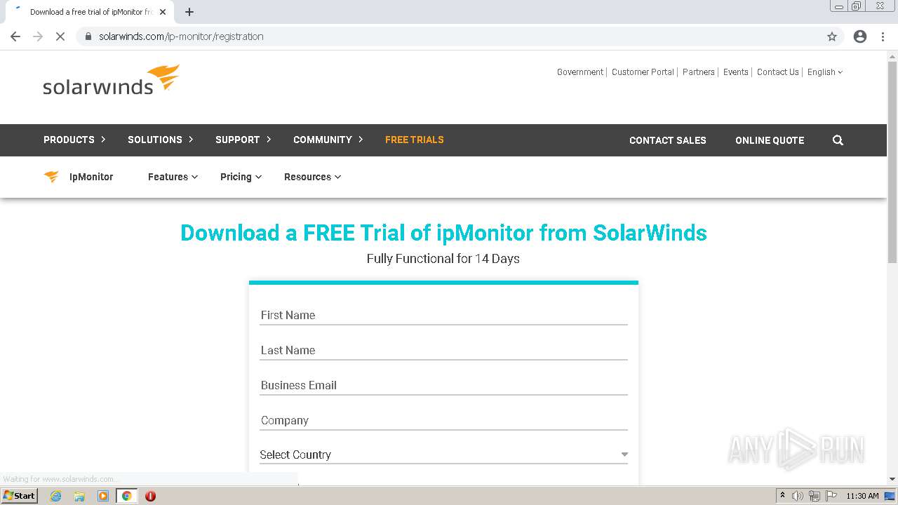The height and width of the screenshot is (505, 898).
Task: Bookmark this page with the star icon
Action: (832, 36)
